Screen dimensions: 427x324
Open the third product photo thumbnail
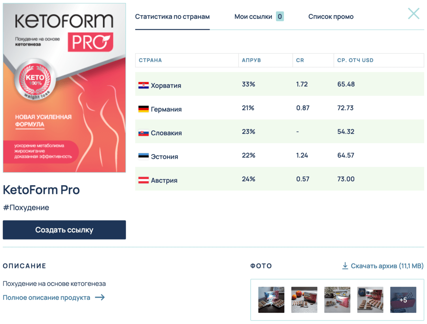pyautogui.click(x=337, y=300)
